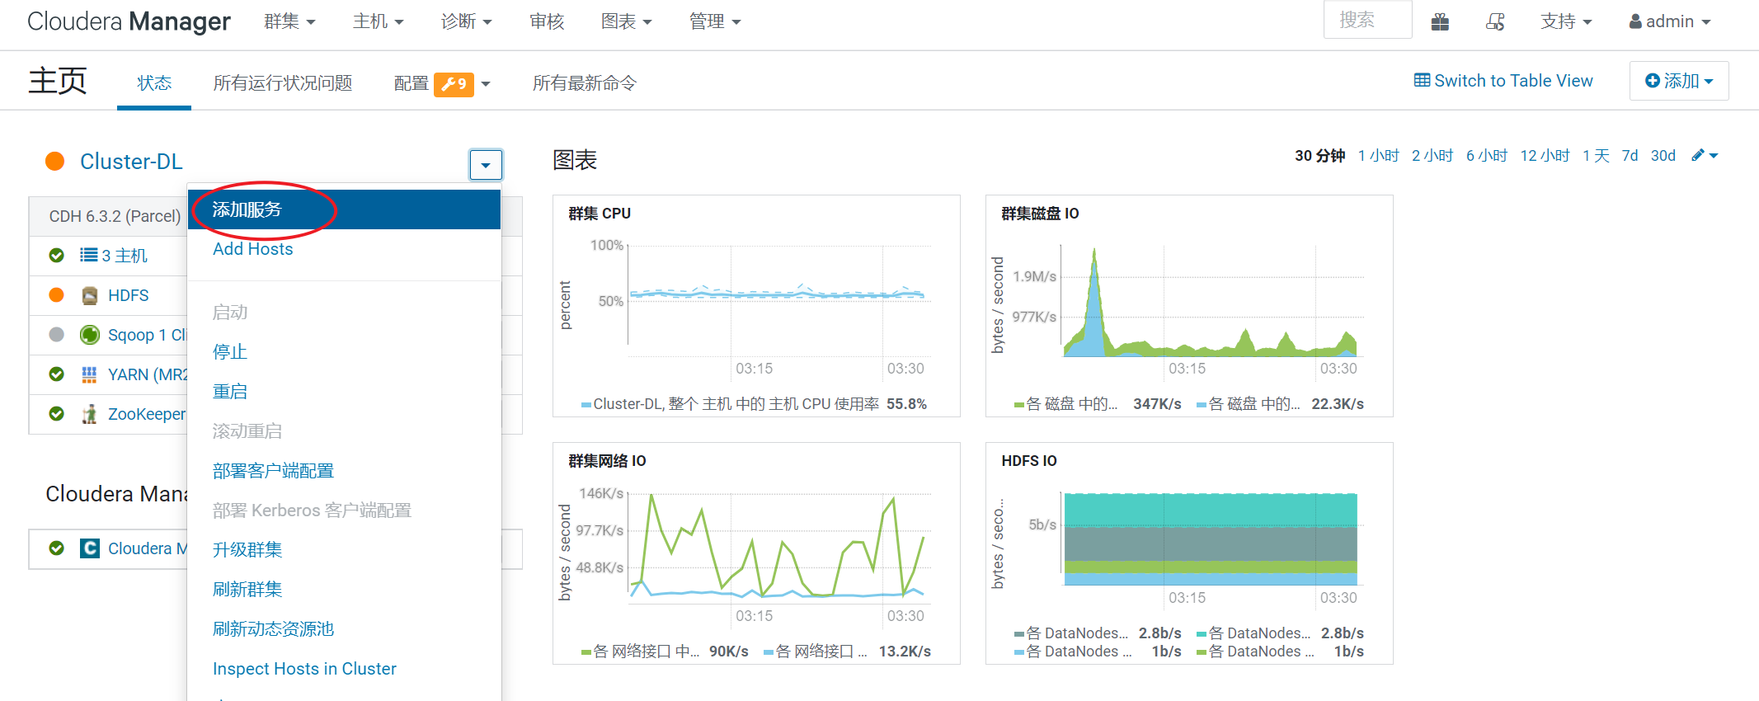Screen dimensions: 1759x701
Task: Click the Cloudera Manager logo
Action: [x=129, y=21]
